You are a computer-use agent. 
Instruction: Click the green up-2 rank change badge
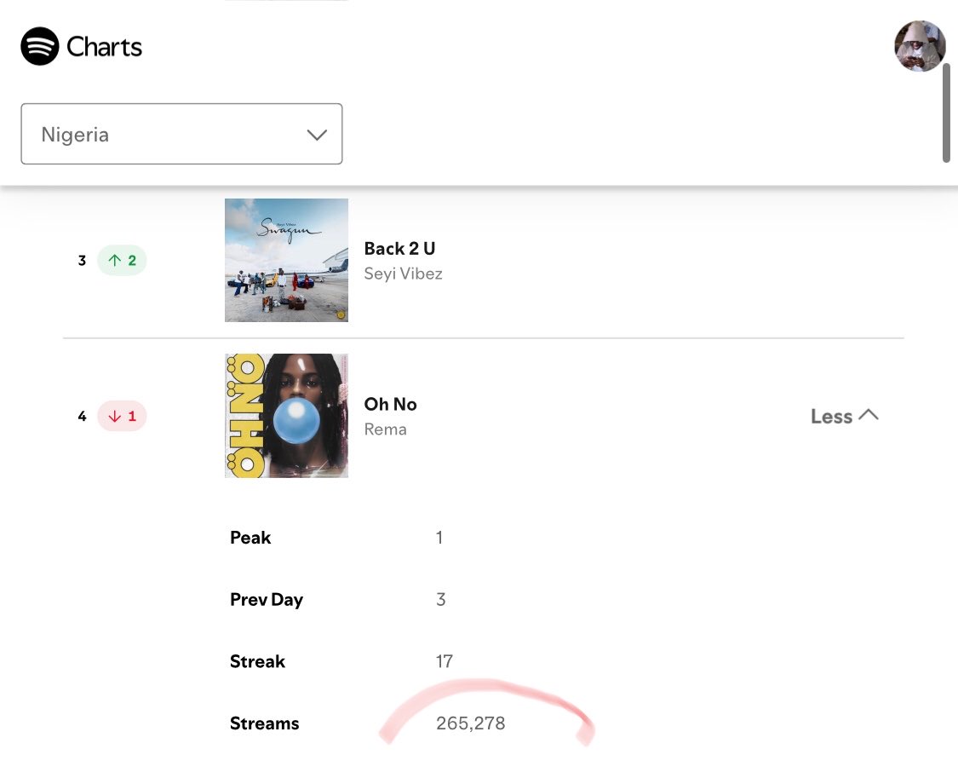(122, 261)
